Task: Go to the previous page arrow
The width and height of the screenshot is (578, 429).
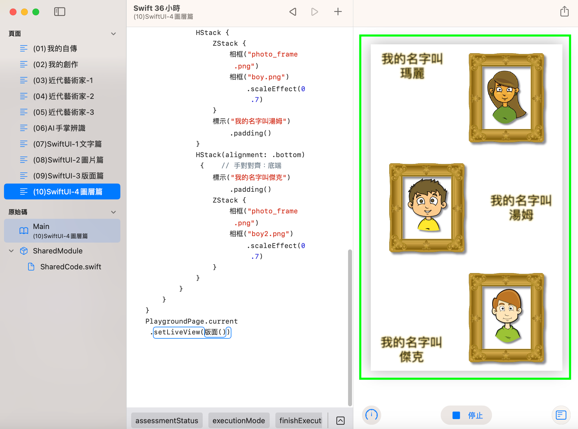Action: tap(293, 12)
